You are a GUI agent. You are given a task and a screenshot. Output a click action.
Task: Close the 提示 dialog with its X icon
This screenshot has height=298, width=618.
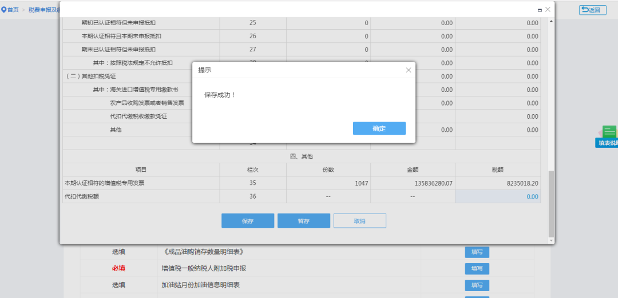[x=409, y=70]
